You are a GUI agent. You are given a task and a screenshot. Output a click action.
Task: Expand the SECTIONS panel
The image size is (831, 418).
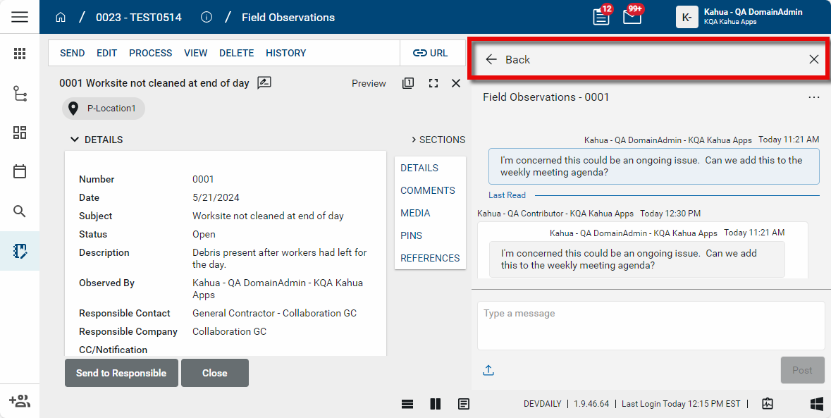coord(438,140)
